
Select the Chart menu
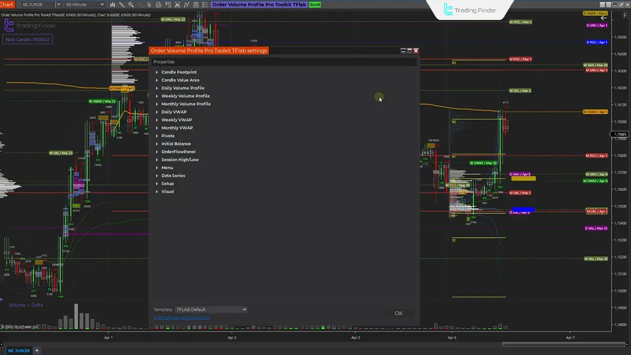coord(8,4)
